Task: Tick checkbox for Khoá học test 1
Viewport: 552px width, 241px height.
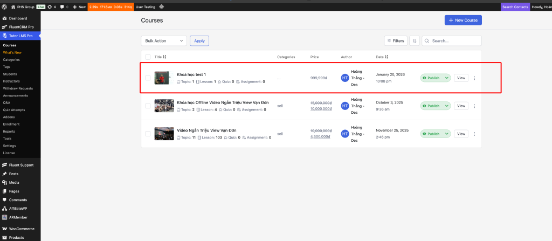Action: tap(148, 78)
